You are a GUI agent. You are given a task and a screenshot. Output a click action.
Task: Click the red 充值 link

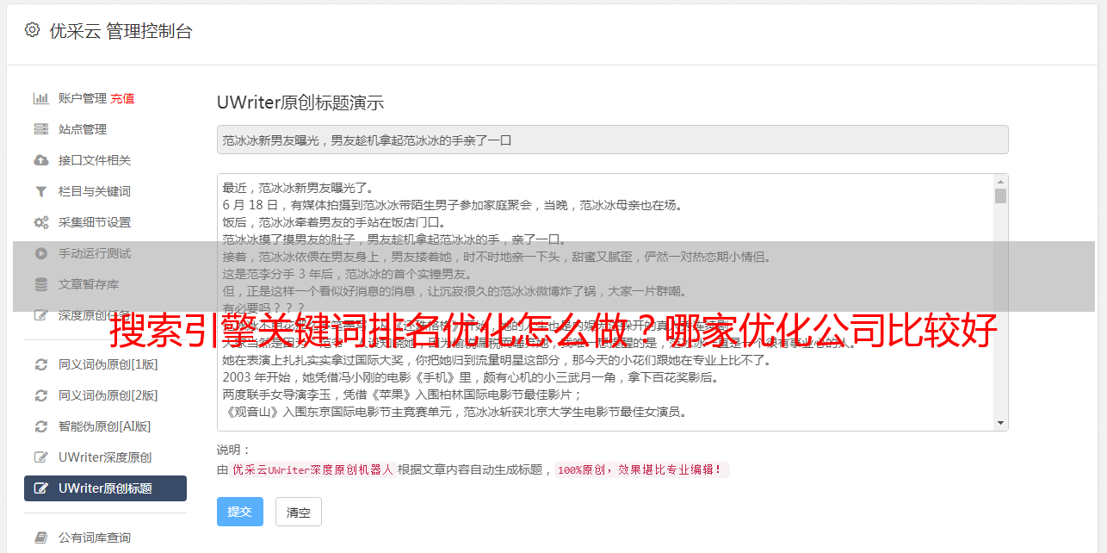point(122,98)
